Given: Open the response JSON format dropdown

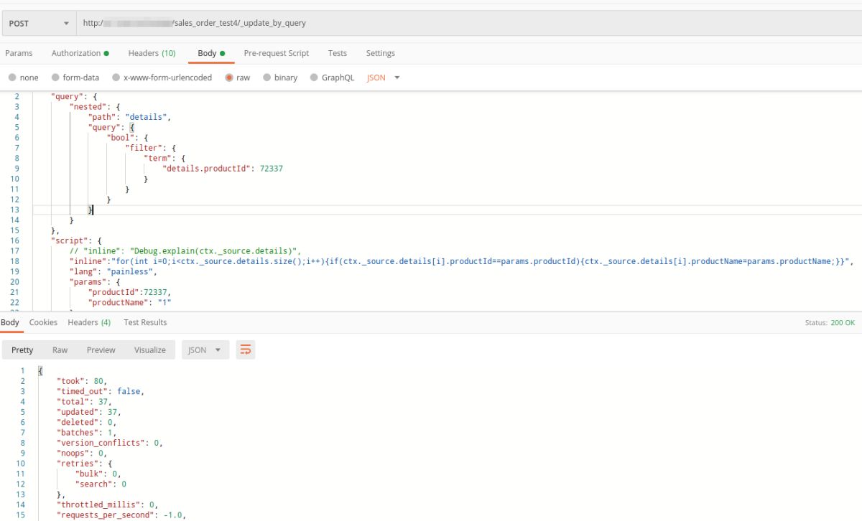Looking at the screenshot, I should (205, 350).
